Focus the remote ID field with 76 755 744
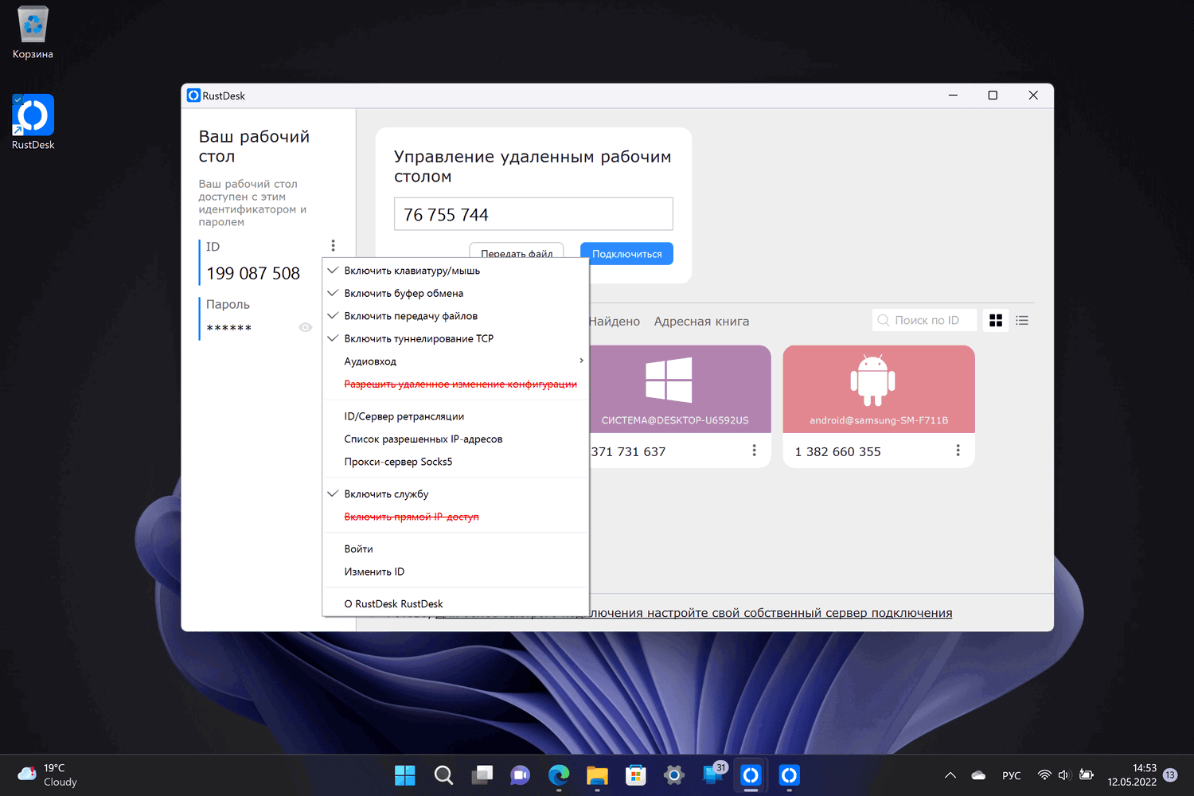The width and height of the screenshot is (1194, 796). tap(533, 214)
